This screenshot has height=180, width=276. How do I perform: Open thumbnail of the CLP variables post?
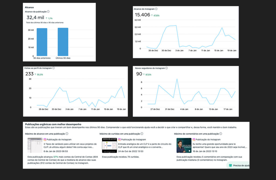tap(35, 145)
